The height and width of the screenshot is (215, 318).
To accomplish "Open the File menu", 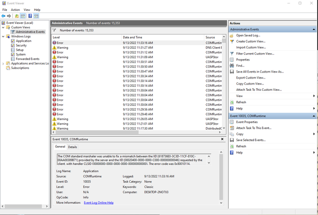I will (x=4, y=10).
